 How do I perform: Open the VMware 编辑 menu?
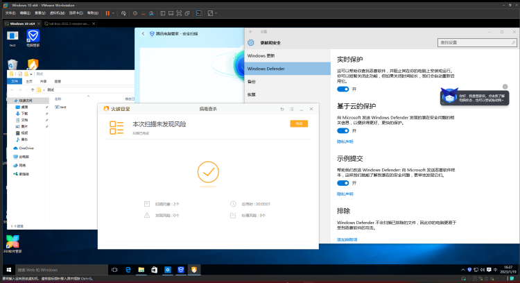25,13
